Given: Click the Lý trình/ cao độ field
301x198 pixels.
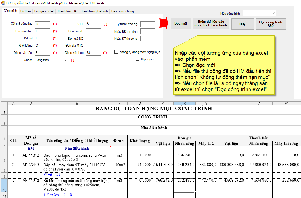Looking at the screenshot, I should pos(148,24).
